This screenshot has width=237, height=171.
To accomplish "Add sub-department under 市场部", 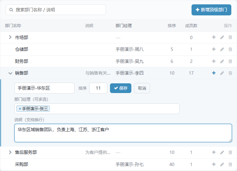I will click(214, 37).
